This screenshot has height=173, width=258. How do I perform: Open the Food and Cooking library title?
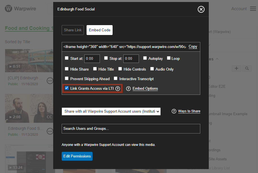tap(29, 28)
